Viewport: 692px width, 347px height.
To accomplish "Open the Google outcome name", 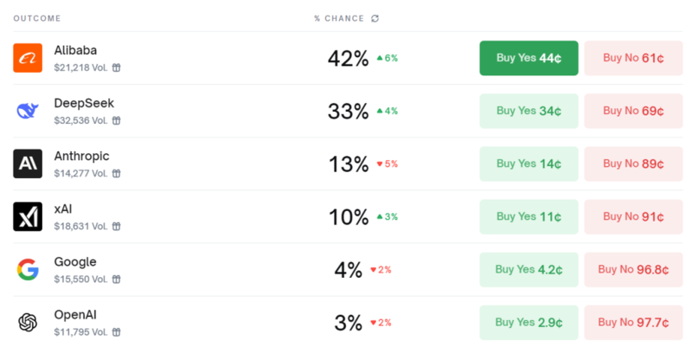I will [75, 261].
